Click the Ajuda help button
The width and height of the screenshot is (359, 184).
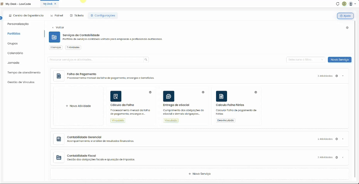(345, 16)
